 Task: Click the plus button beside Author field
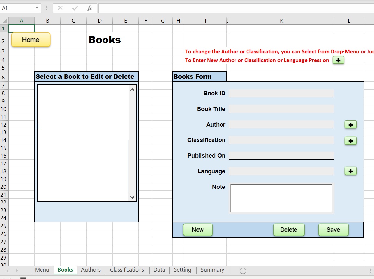point(350,125)
